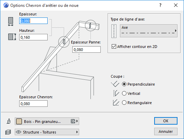Click the layers stack icon
184x139 pixels.
point(8,132)
